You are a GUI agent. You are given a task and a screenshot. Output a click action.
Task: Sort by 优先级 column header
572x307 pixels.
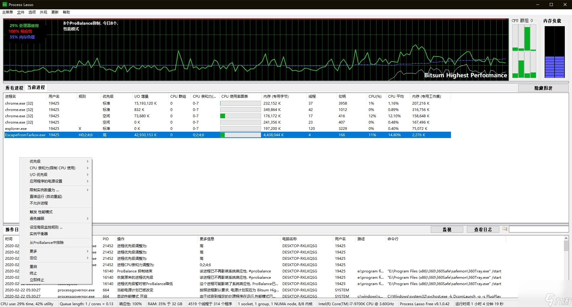pos(117,97)
